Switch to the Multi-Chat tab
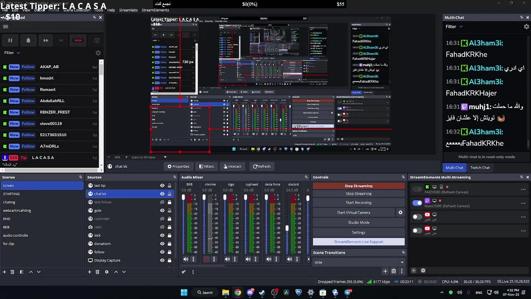The width and height of the screenshot is (531, 299). tap(454, 167)
